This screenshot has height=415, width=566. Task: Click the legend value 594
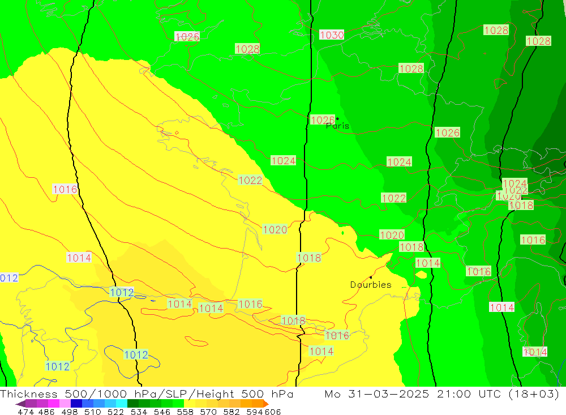[255, 412]
